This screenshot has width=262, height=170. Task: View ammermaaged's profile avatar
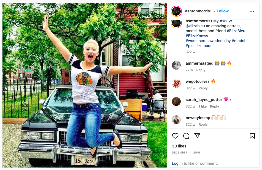point(176,65)
